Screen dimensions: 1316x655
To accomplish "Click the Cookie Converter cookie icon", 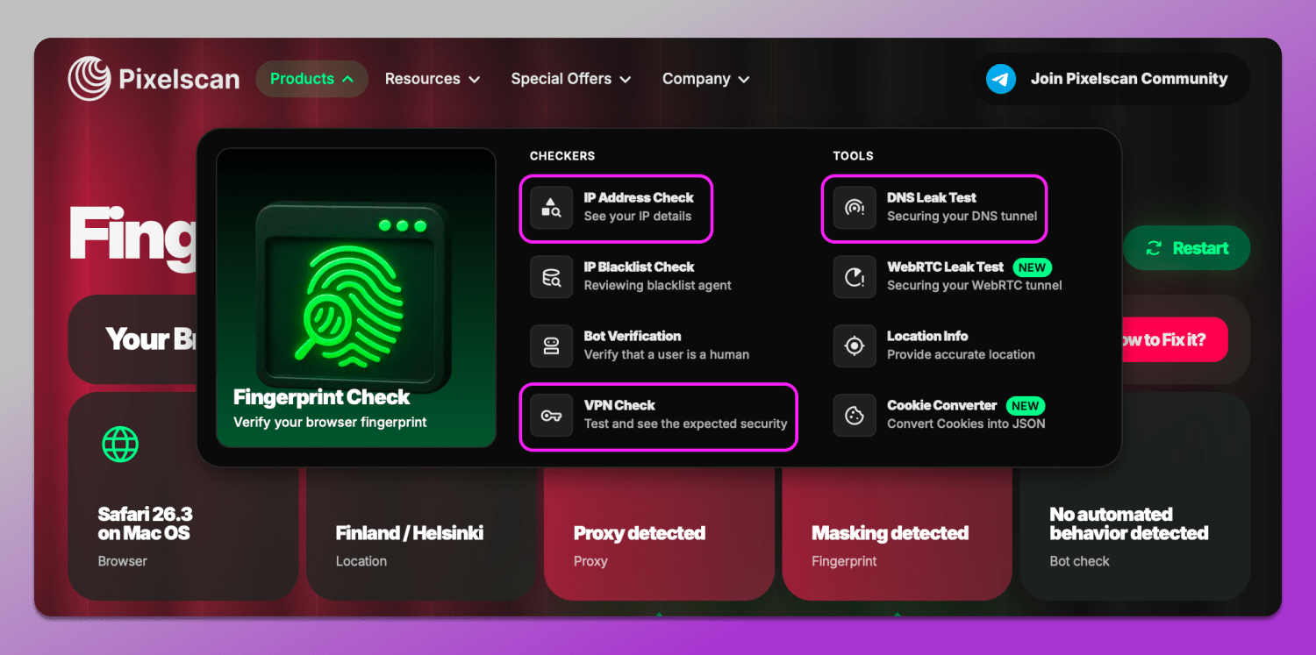I will tap(855, 416).
